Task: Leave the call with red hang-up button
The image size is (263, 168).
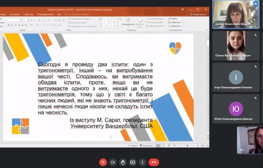Action: (154, 162)
